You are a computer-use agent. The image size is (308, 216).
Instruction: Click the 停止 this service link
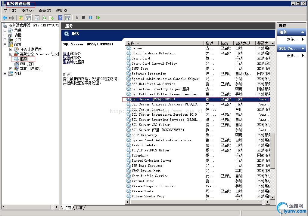[x=67, y=53]
